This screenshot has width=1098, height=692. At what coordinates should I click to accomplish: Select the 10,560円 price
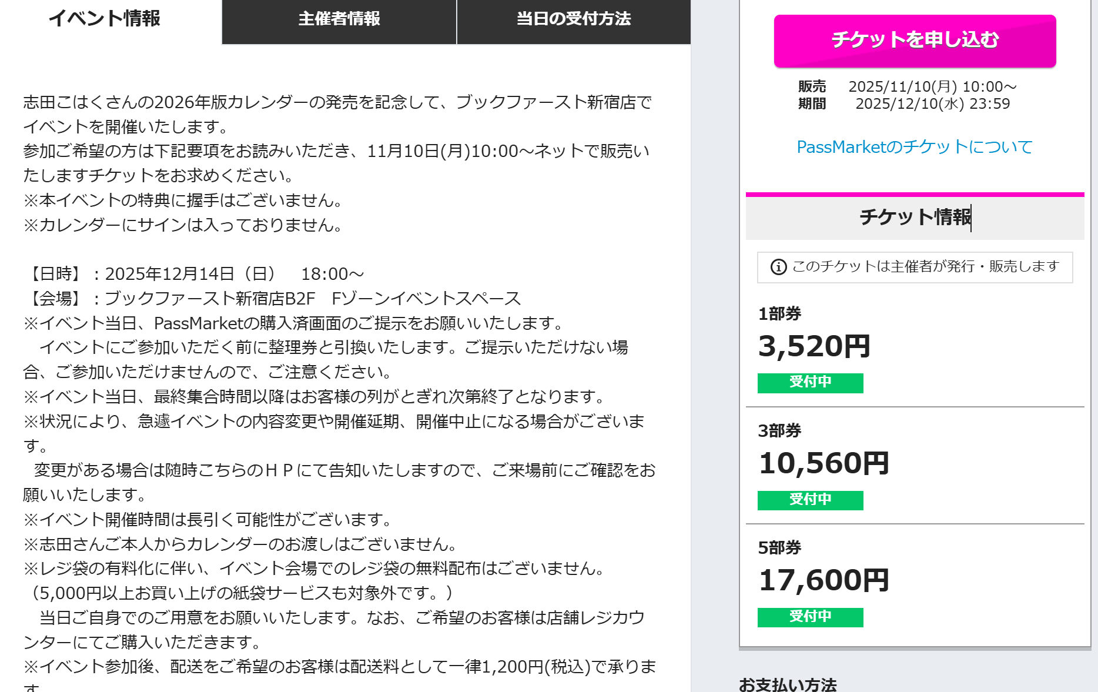tap(823, 463)
